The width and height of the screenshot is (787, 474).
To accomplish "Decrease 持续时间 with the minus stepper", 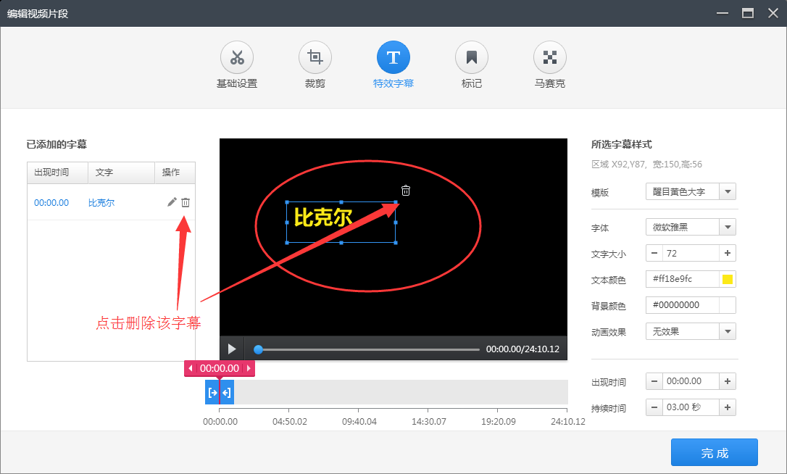I will pos(654,407).
